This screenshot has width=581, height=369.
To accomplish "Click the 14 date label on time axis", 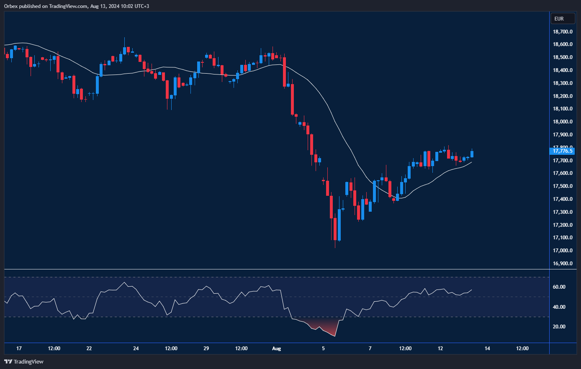I will pos(487,348).
